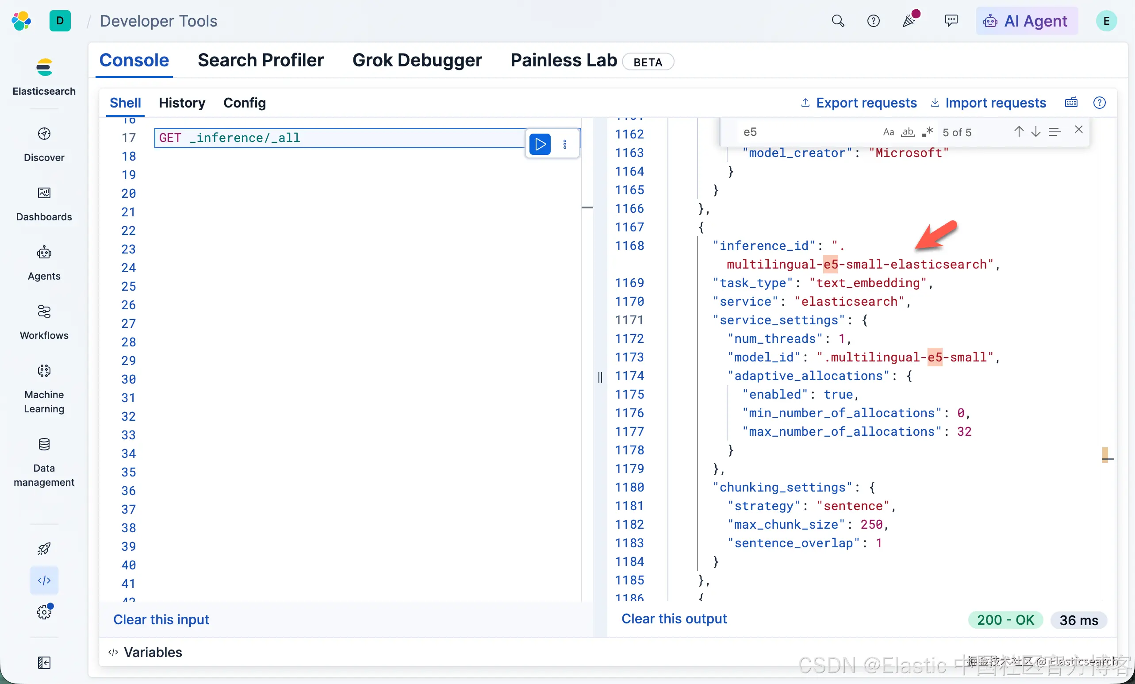1135x684 pixels.
Task: Click the output scrollbar match marker
Action: (1105, 455)
